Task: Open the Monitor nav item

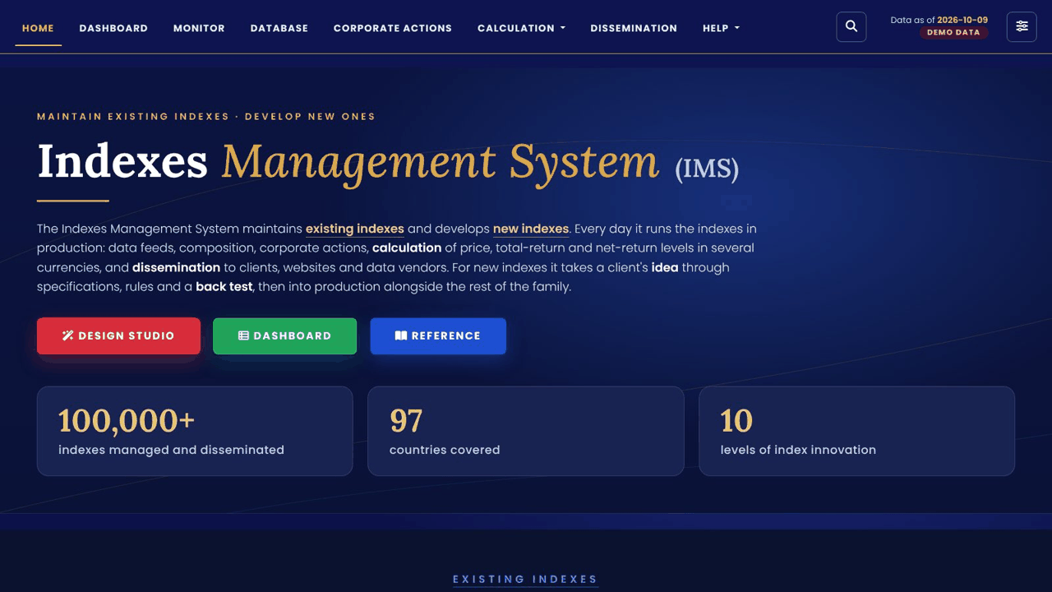Action: (199, 28)
